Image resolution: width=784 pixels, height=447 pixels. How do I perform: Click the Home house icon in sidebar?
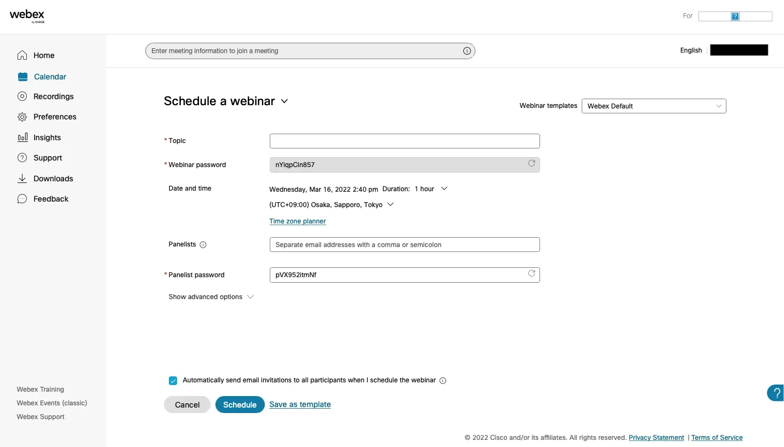[22, 55]
